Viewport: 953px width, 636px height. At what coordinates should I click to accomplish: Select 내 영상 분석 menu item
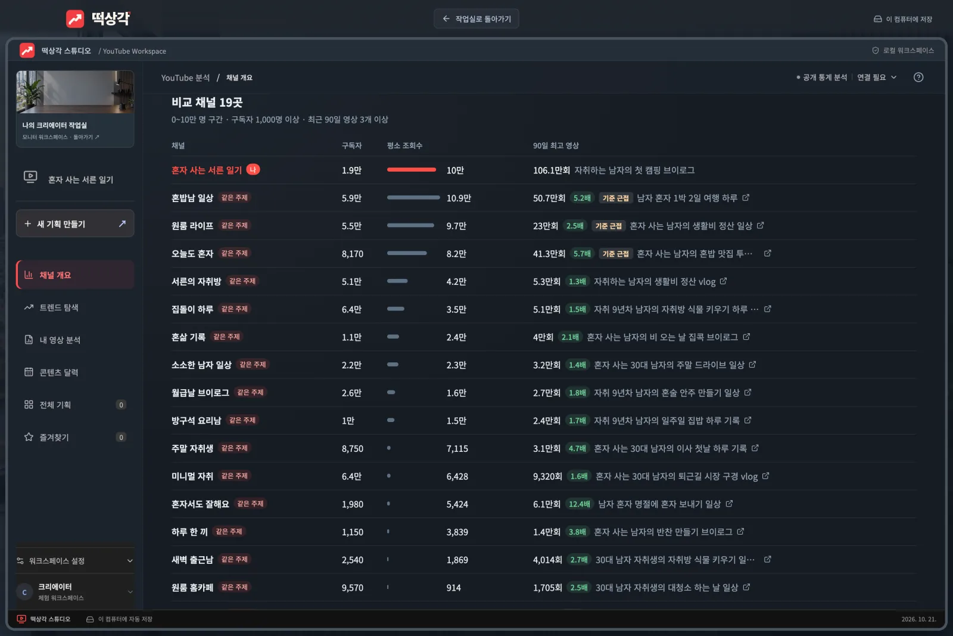(x=75, y=340)
